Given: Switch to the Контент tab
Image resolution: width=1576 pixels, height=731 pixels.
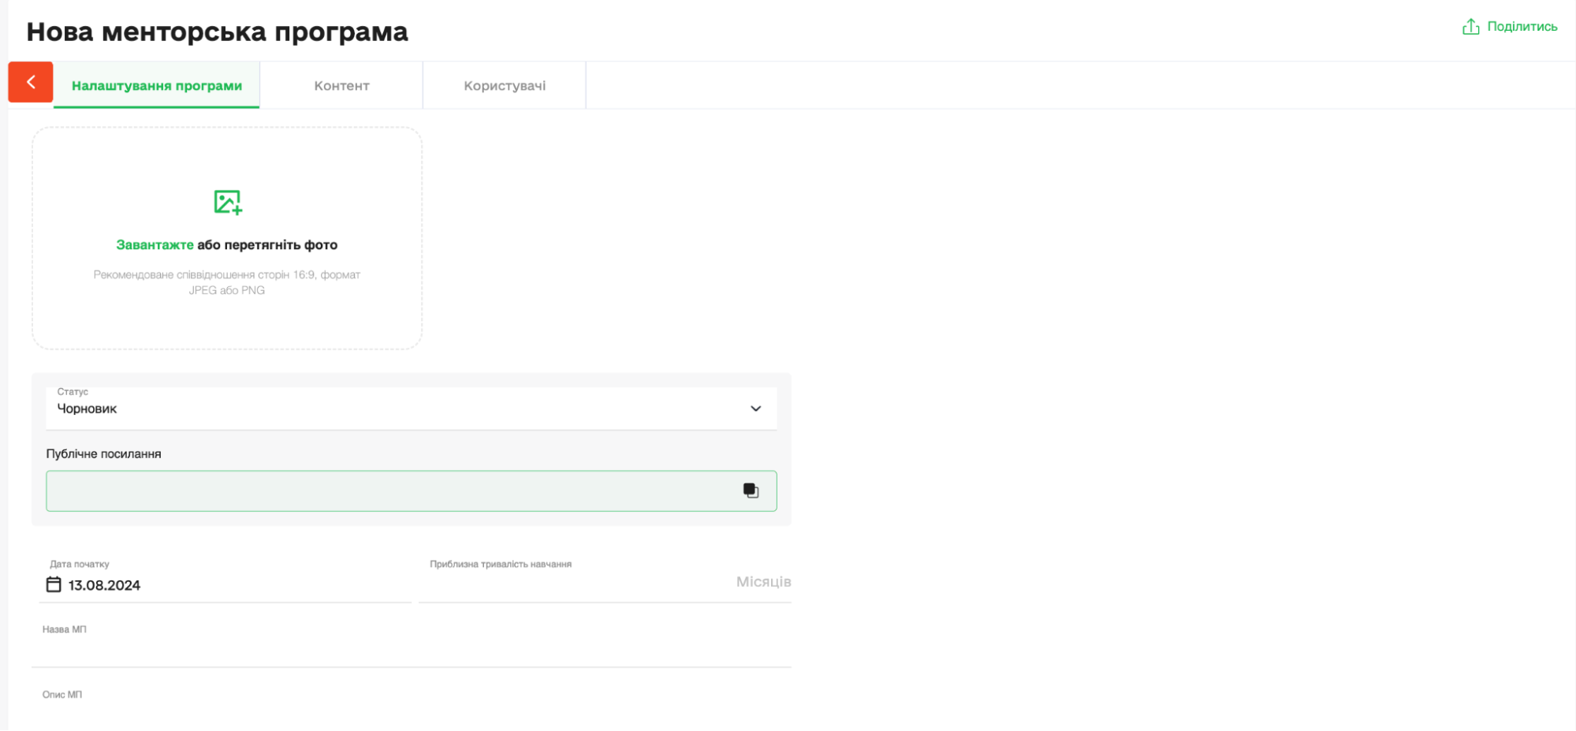Looking at the screenshot, I should (341, 86).
